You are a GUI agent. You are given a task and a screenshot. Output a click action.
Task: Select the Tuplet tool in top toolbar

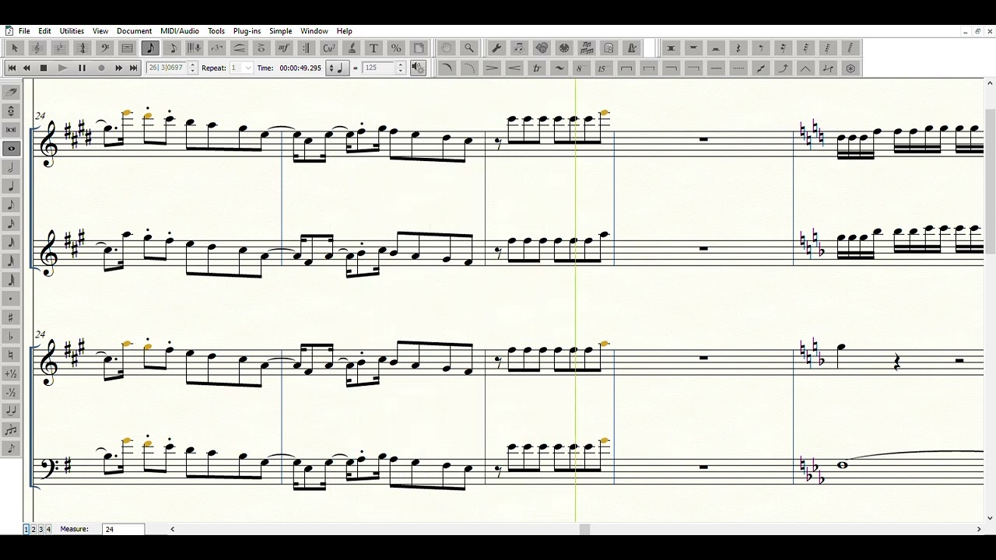tap(217, 48)
